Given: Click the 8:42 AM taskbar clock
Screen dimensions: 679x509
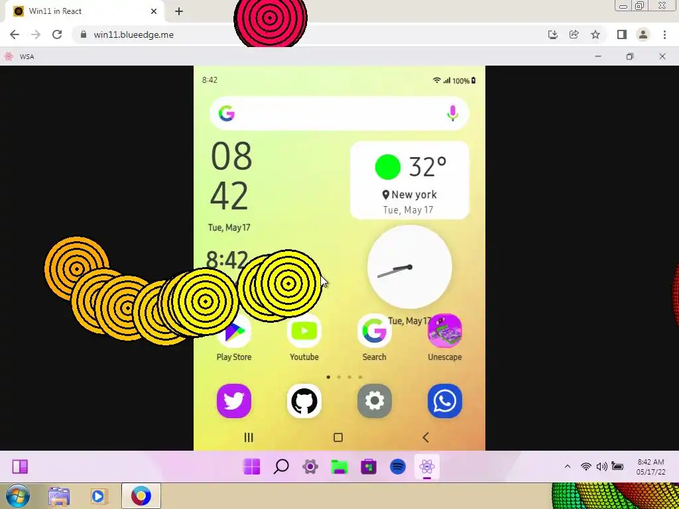Looking at the screenshot, I should point(651,467).
